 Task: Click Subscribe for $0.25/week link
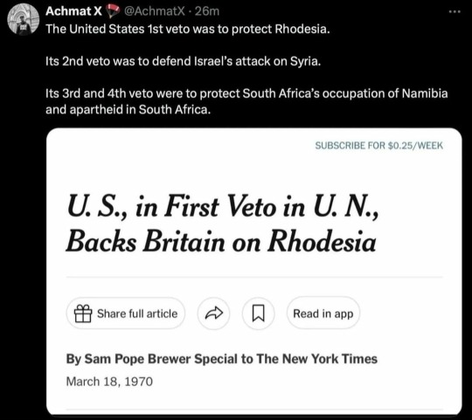click(x=379, y=146)
